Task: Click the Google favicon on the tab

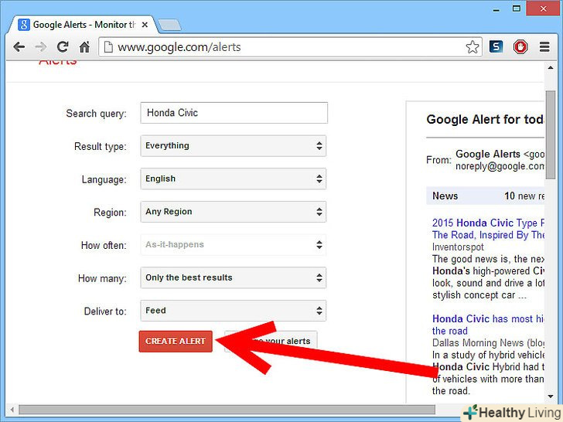Action: coord(24,25)
